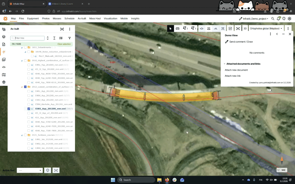Click Send comment / Draw
The image size is (295, 184).
coord(239,42)
